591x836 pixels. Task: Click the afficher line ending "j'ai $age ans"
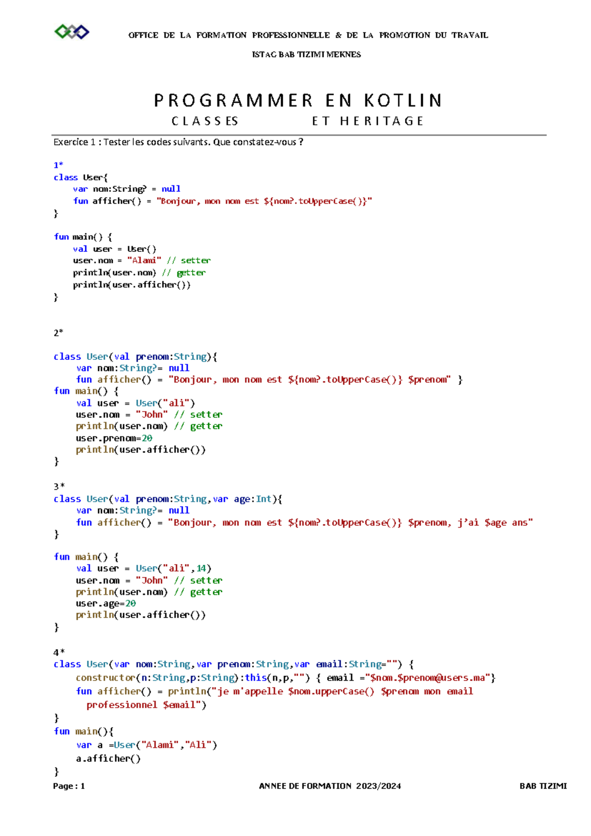pos(304,522)
